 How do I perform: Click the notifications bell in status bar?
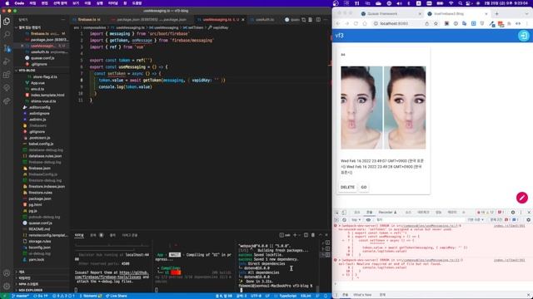[x=326, y=296]
